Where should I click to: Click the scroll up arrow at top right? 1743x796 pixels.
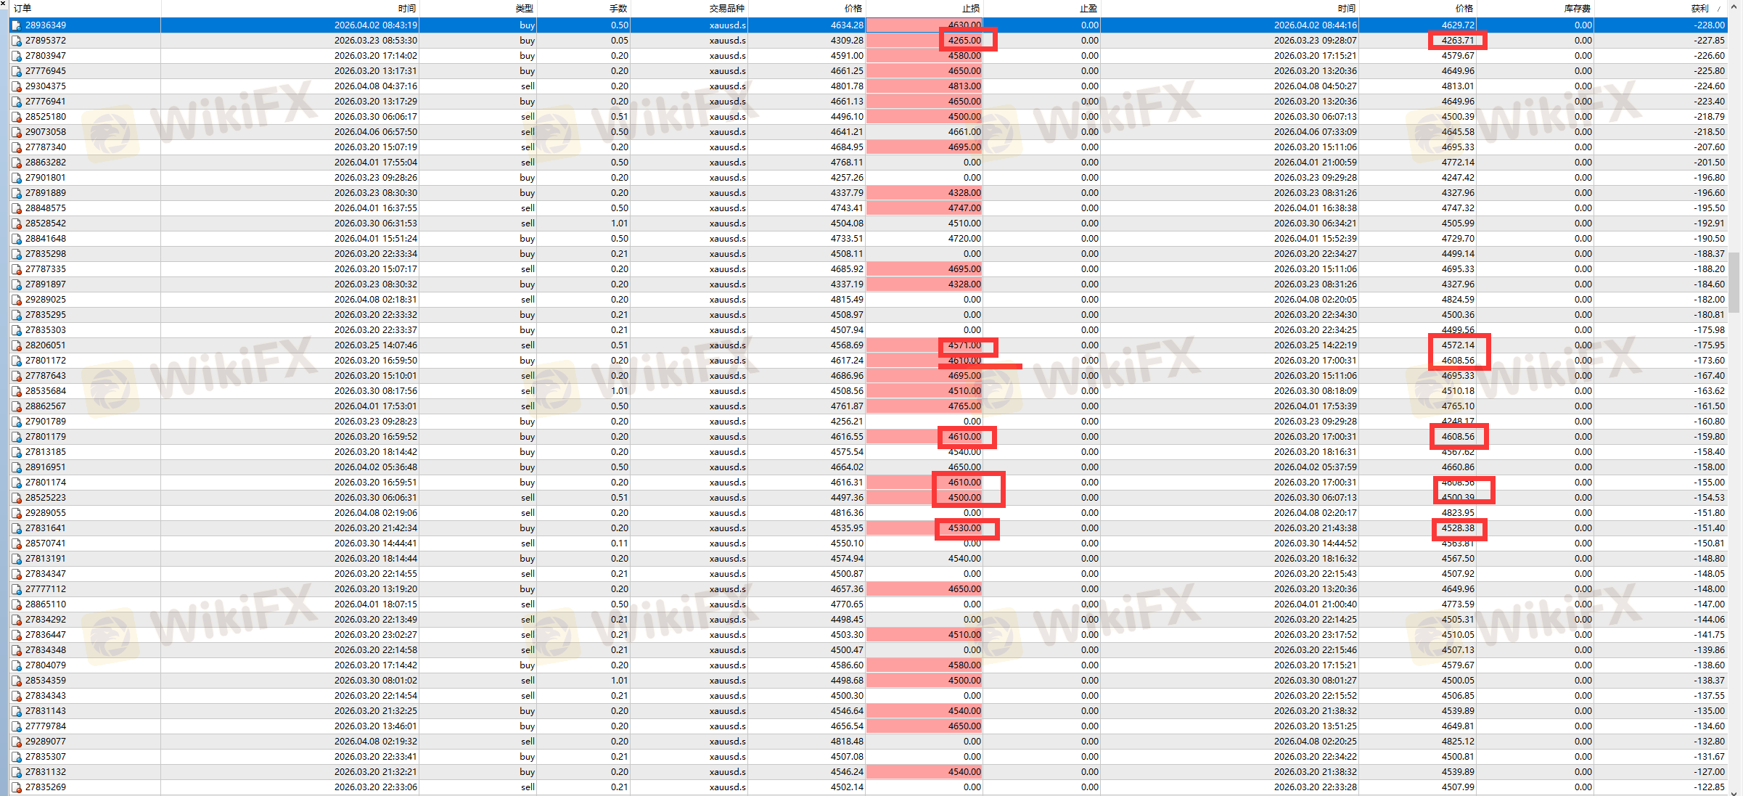coord(1735,7)
